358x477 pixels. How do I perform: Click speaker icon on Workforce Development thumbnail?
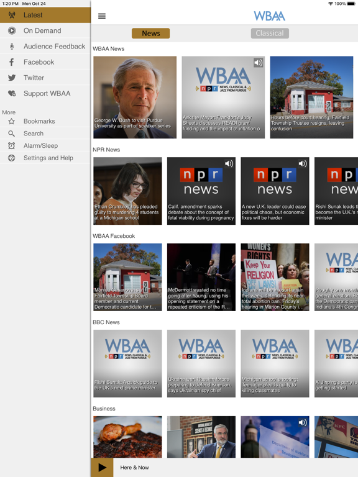[x=303, y=422]
